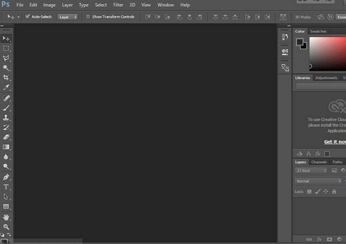
Task: Open the Image menu
Action: 49,5
